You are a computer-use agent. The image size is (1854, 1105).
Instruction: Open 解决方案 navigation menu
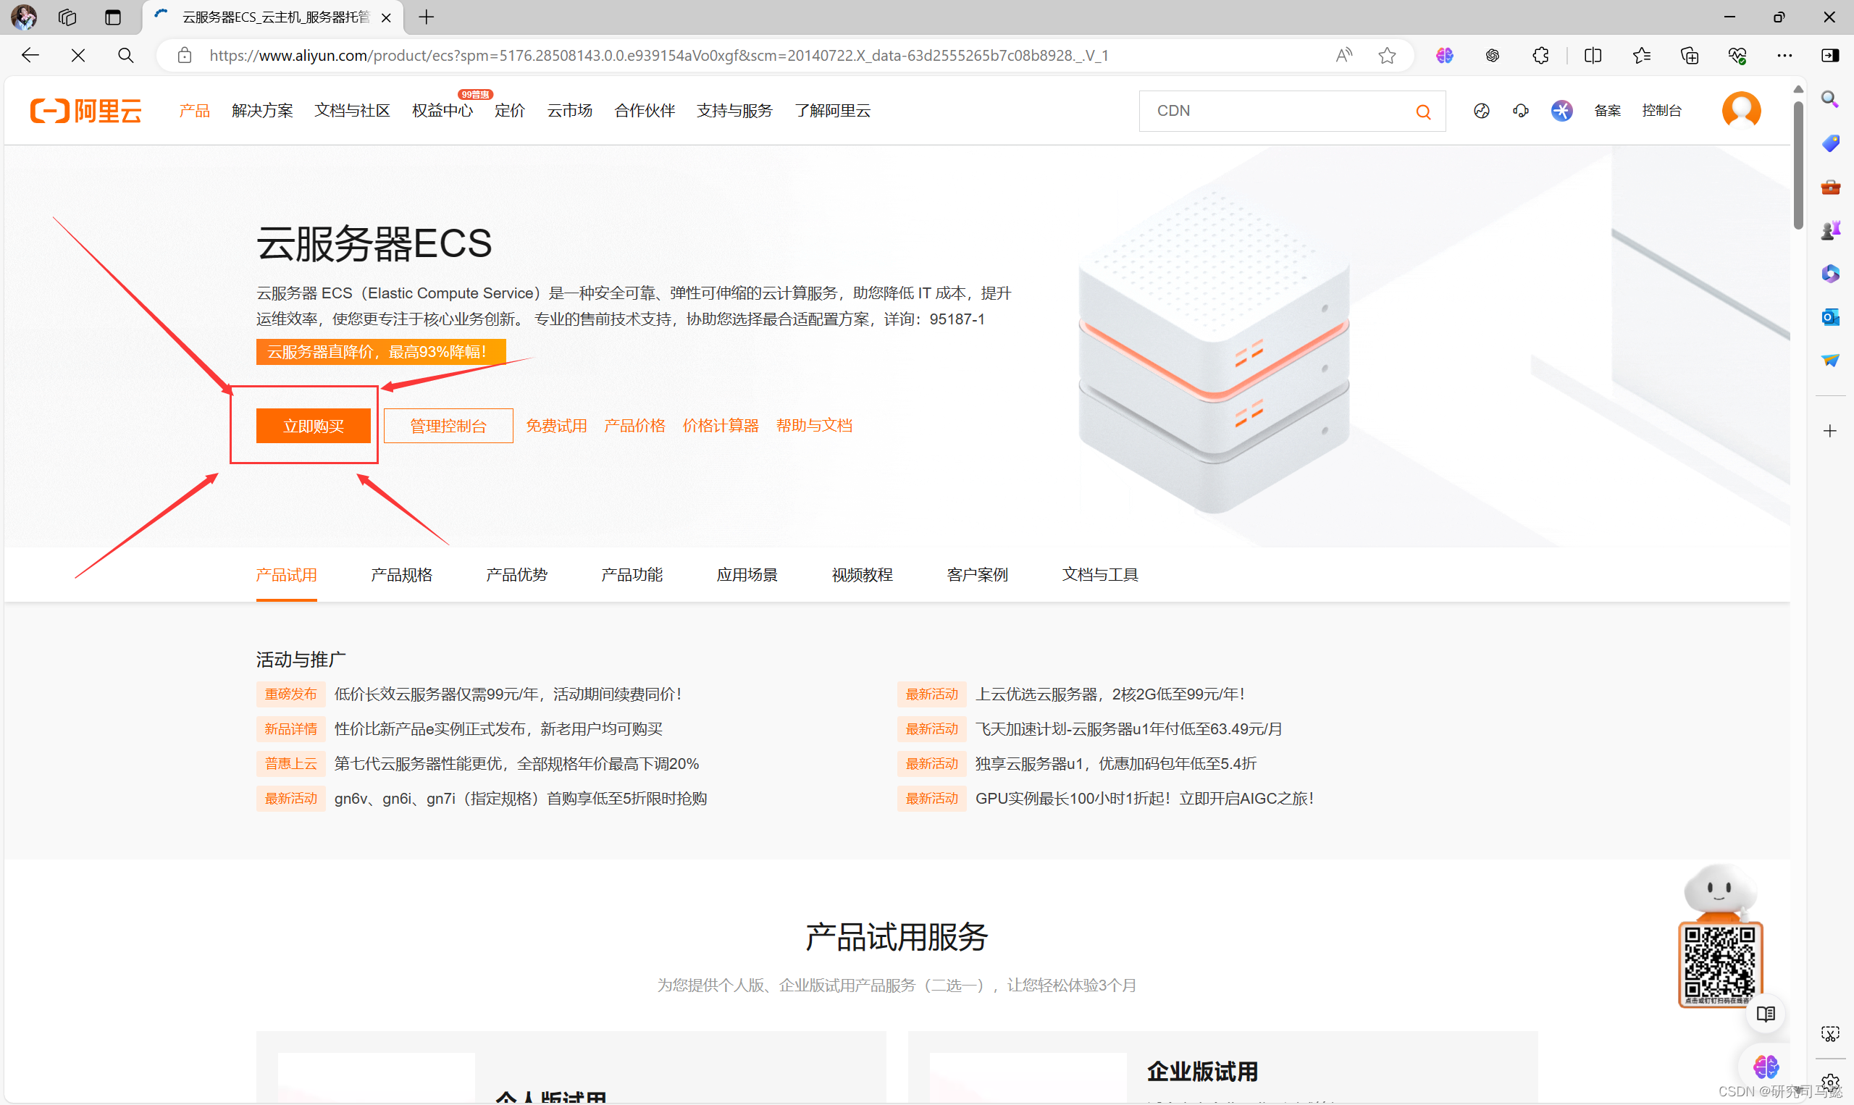click(x=262, y=111)
